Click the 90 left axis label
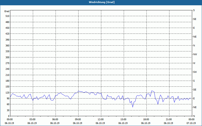 [8, 99]
